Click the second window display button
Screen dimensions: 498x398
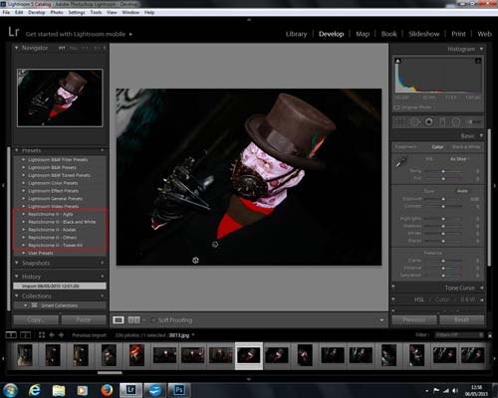click(x=26, y=335)
